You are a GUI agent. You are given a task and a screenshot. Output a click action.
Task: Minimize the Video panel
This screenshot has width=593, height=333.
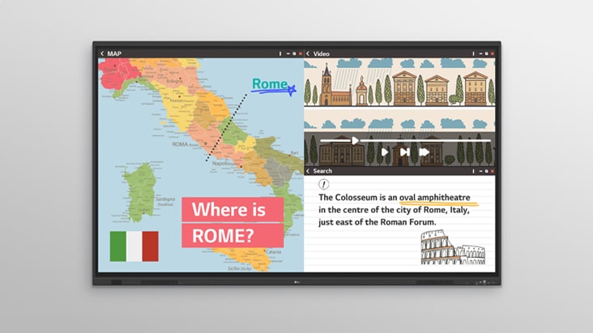[x=480, y=53]
